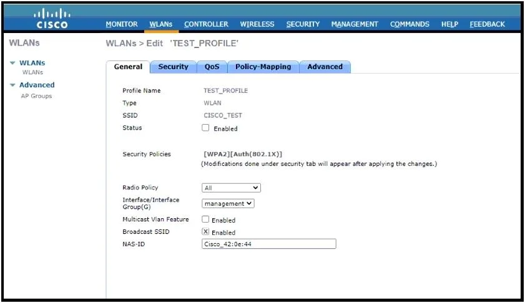Image resolution: width=525 pixels, height=303 pixels.
Task: Click the WLANs sub-item link in sidebar
Action: pos(32,72)
